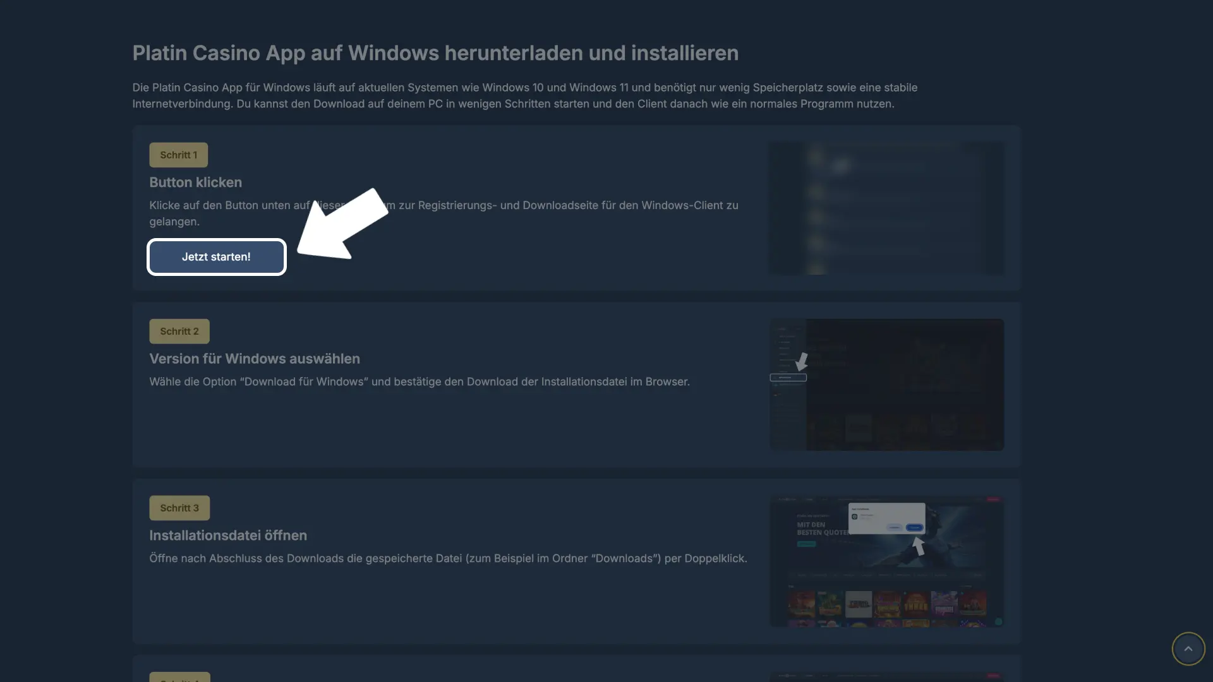Click the app icon inside the install dialog preview
The width and height of the screenshot is (1213, 682).
click(x=854, y=517)
